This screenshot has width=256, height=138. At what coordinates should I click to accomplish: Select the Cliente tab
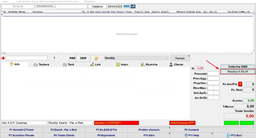(x=176, y=65)
